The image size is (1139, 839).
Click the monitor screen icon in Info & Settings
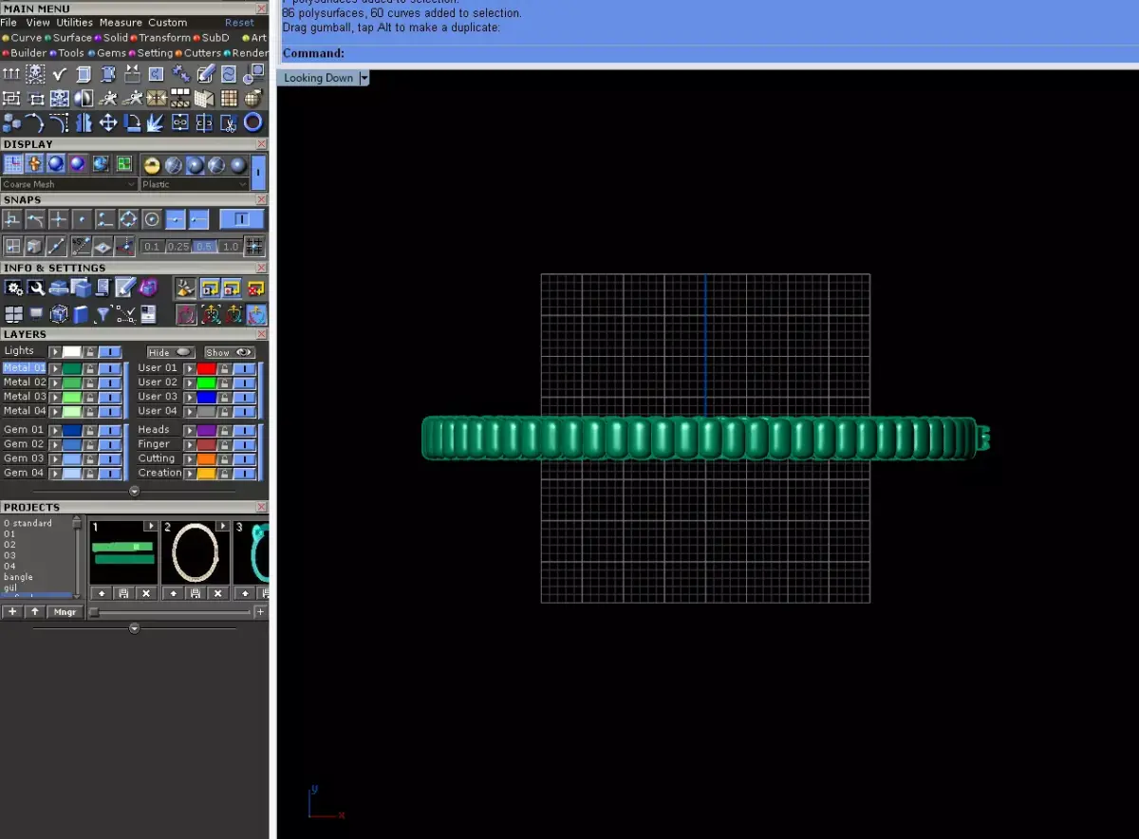click(36, 314)
